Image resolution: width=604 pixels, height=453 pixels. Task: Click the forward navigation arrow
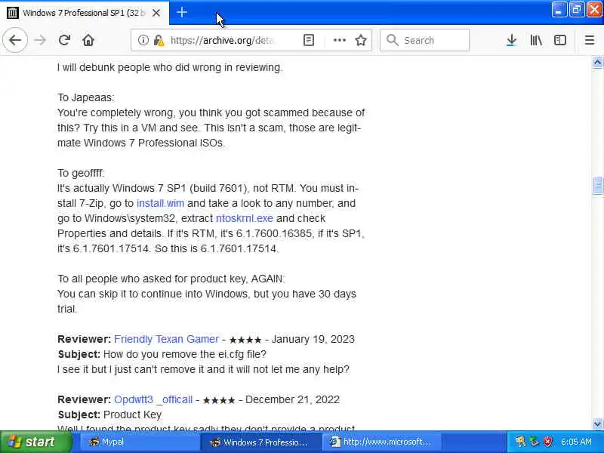[40, 40]
